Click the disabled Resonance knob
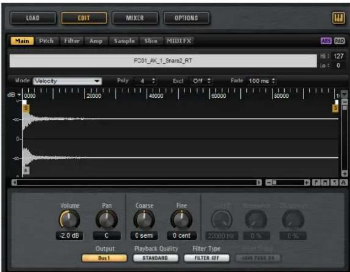This screenshot has height=272, width=350. (256, 220)
